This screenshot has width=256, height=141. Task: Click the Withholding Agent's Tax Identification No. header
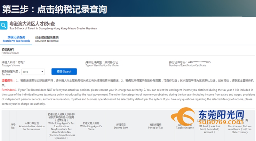pos(61,126)
